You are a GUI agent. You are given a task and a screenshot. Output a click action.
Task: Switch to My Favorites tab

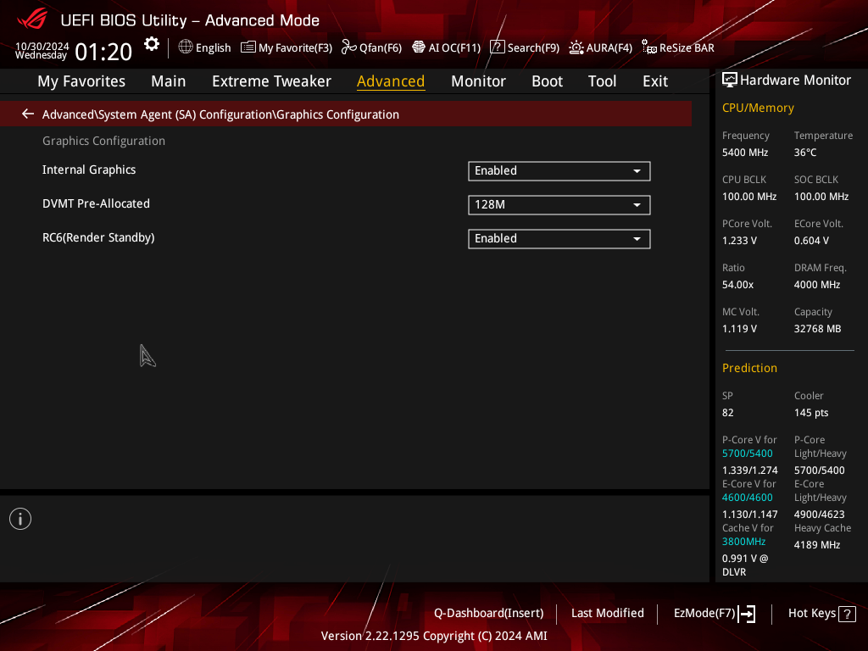[81, 81]
